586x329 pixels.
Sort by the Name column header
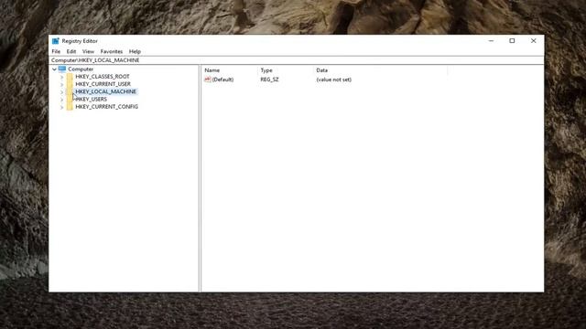click(x=230, y=70)
